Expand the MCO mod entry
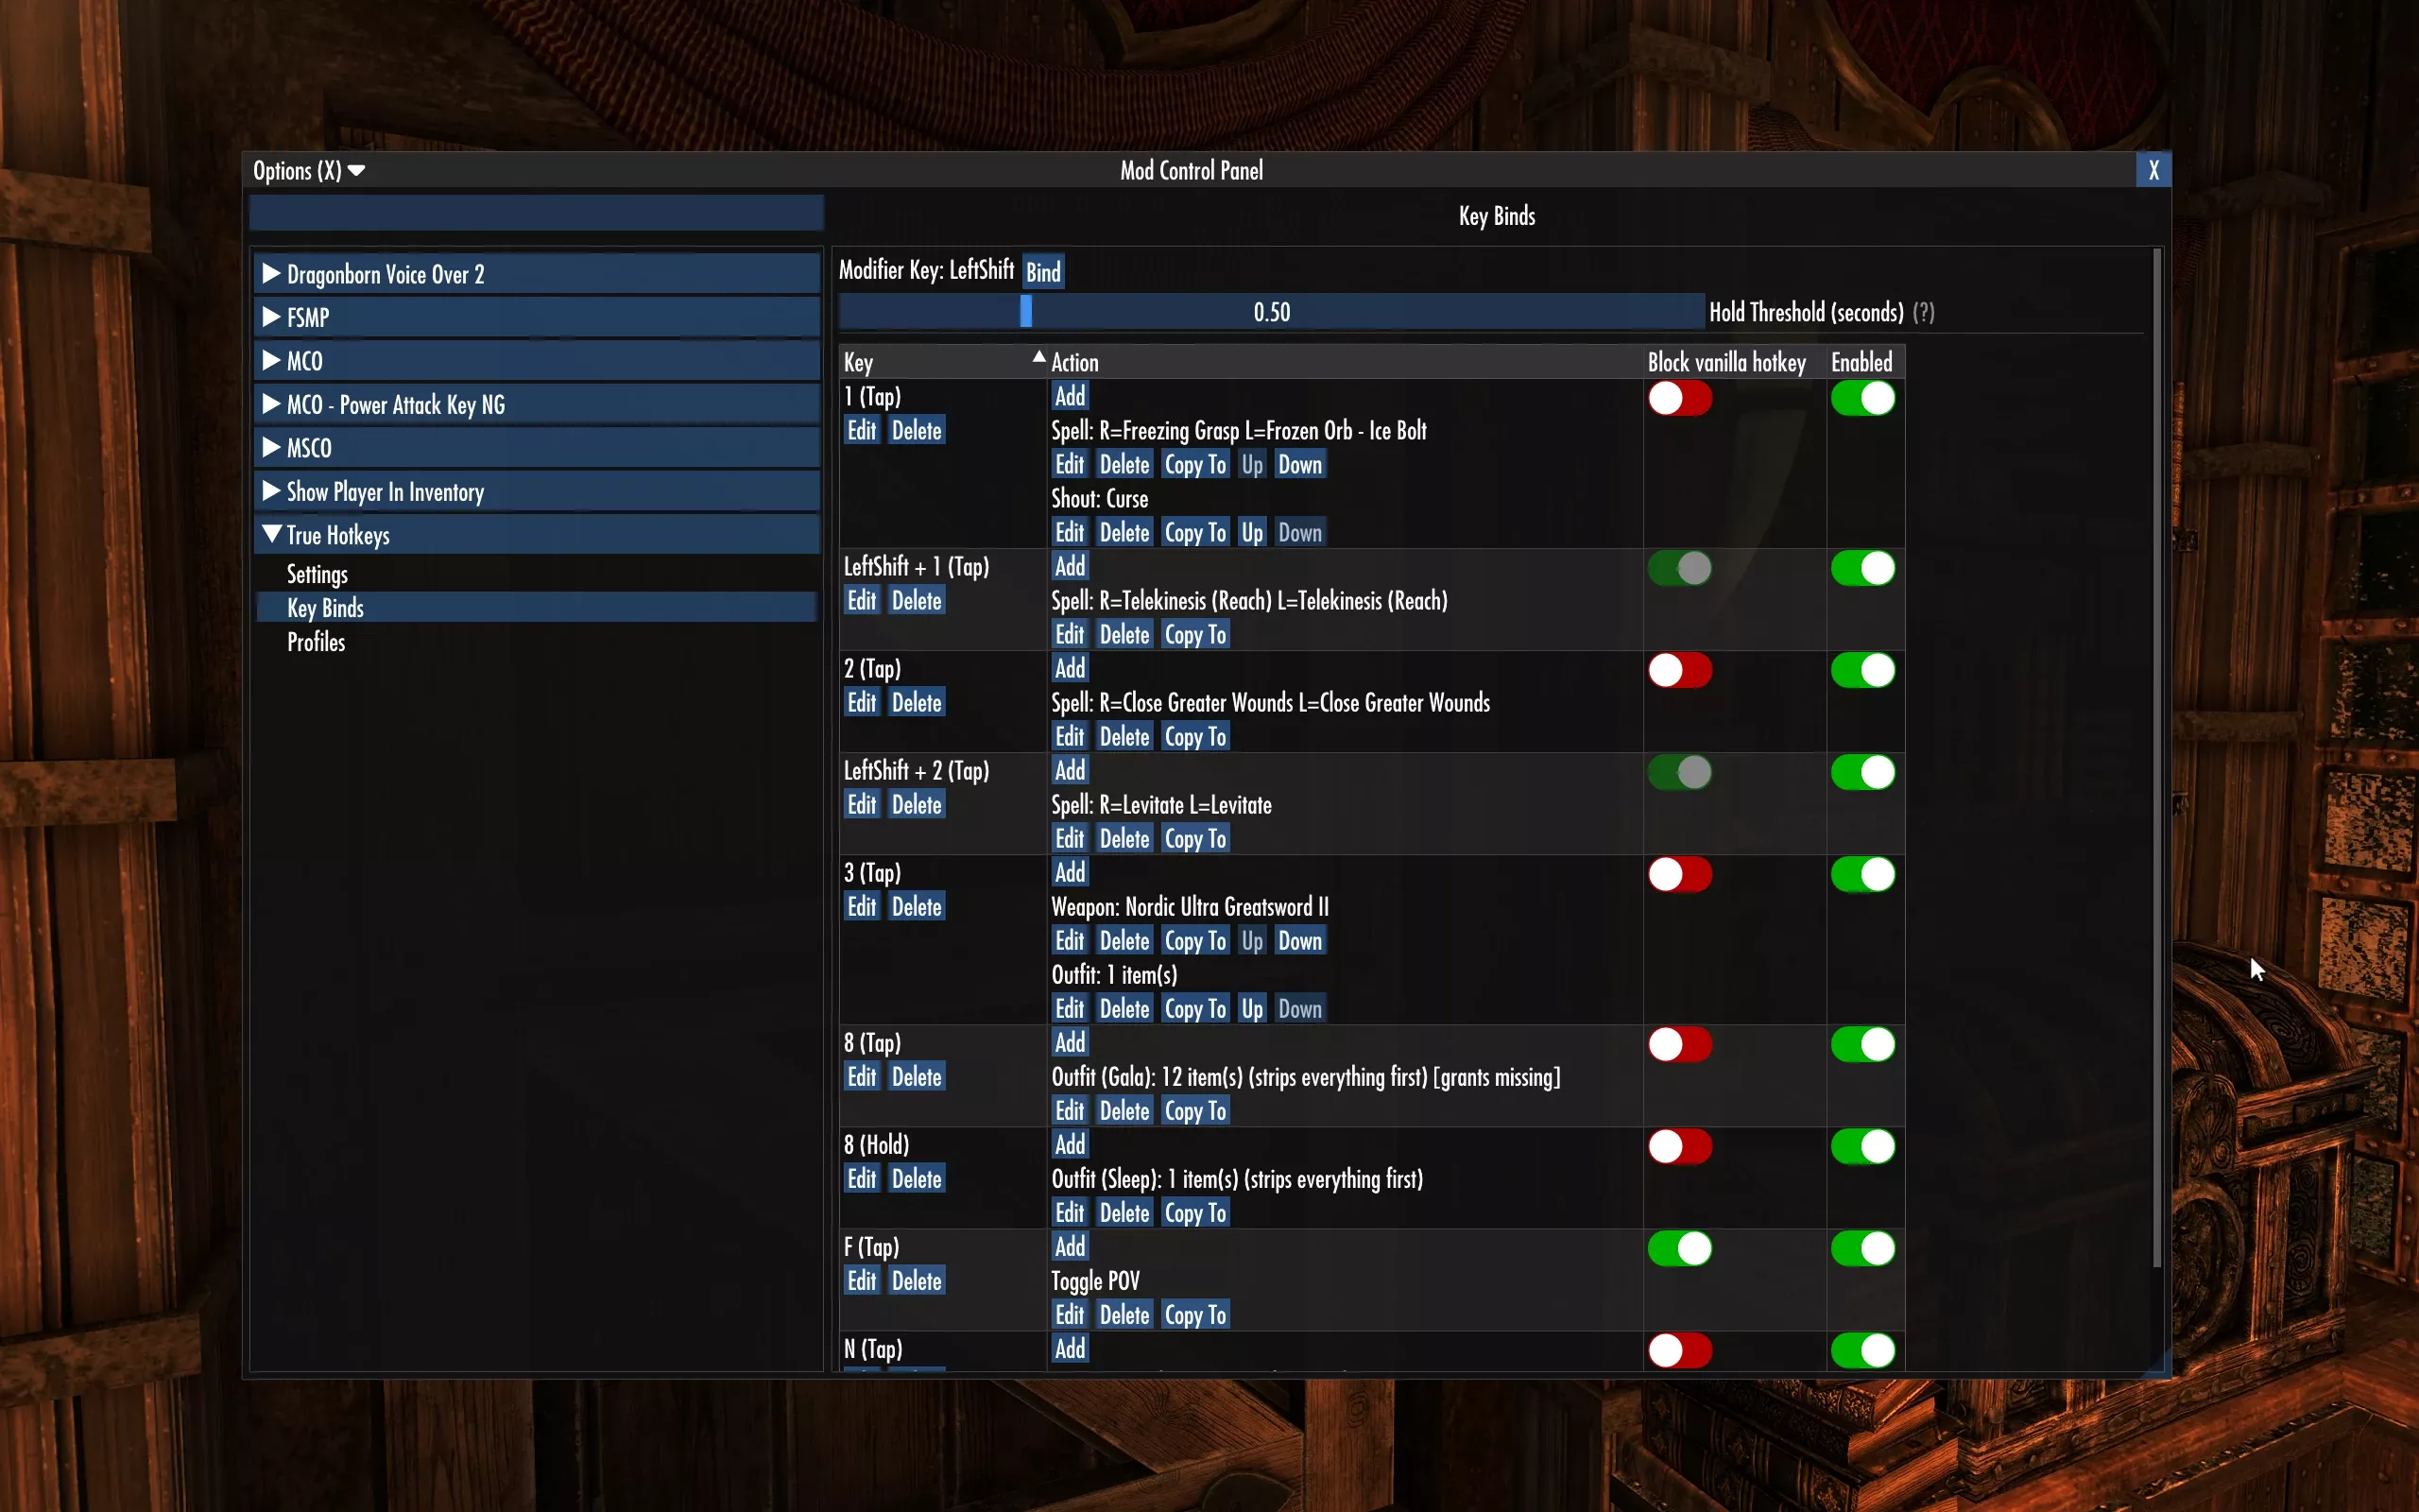The width and height of the screenshot is (2419, 1512). click(538, 361)
